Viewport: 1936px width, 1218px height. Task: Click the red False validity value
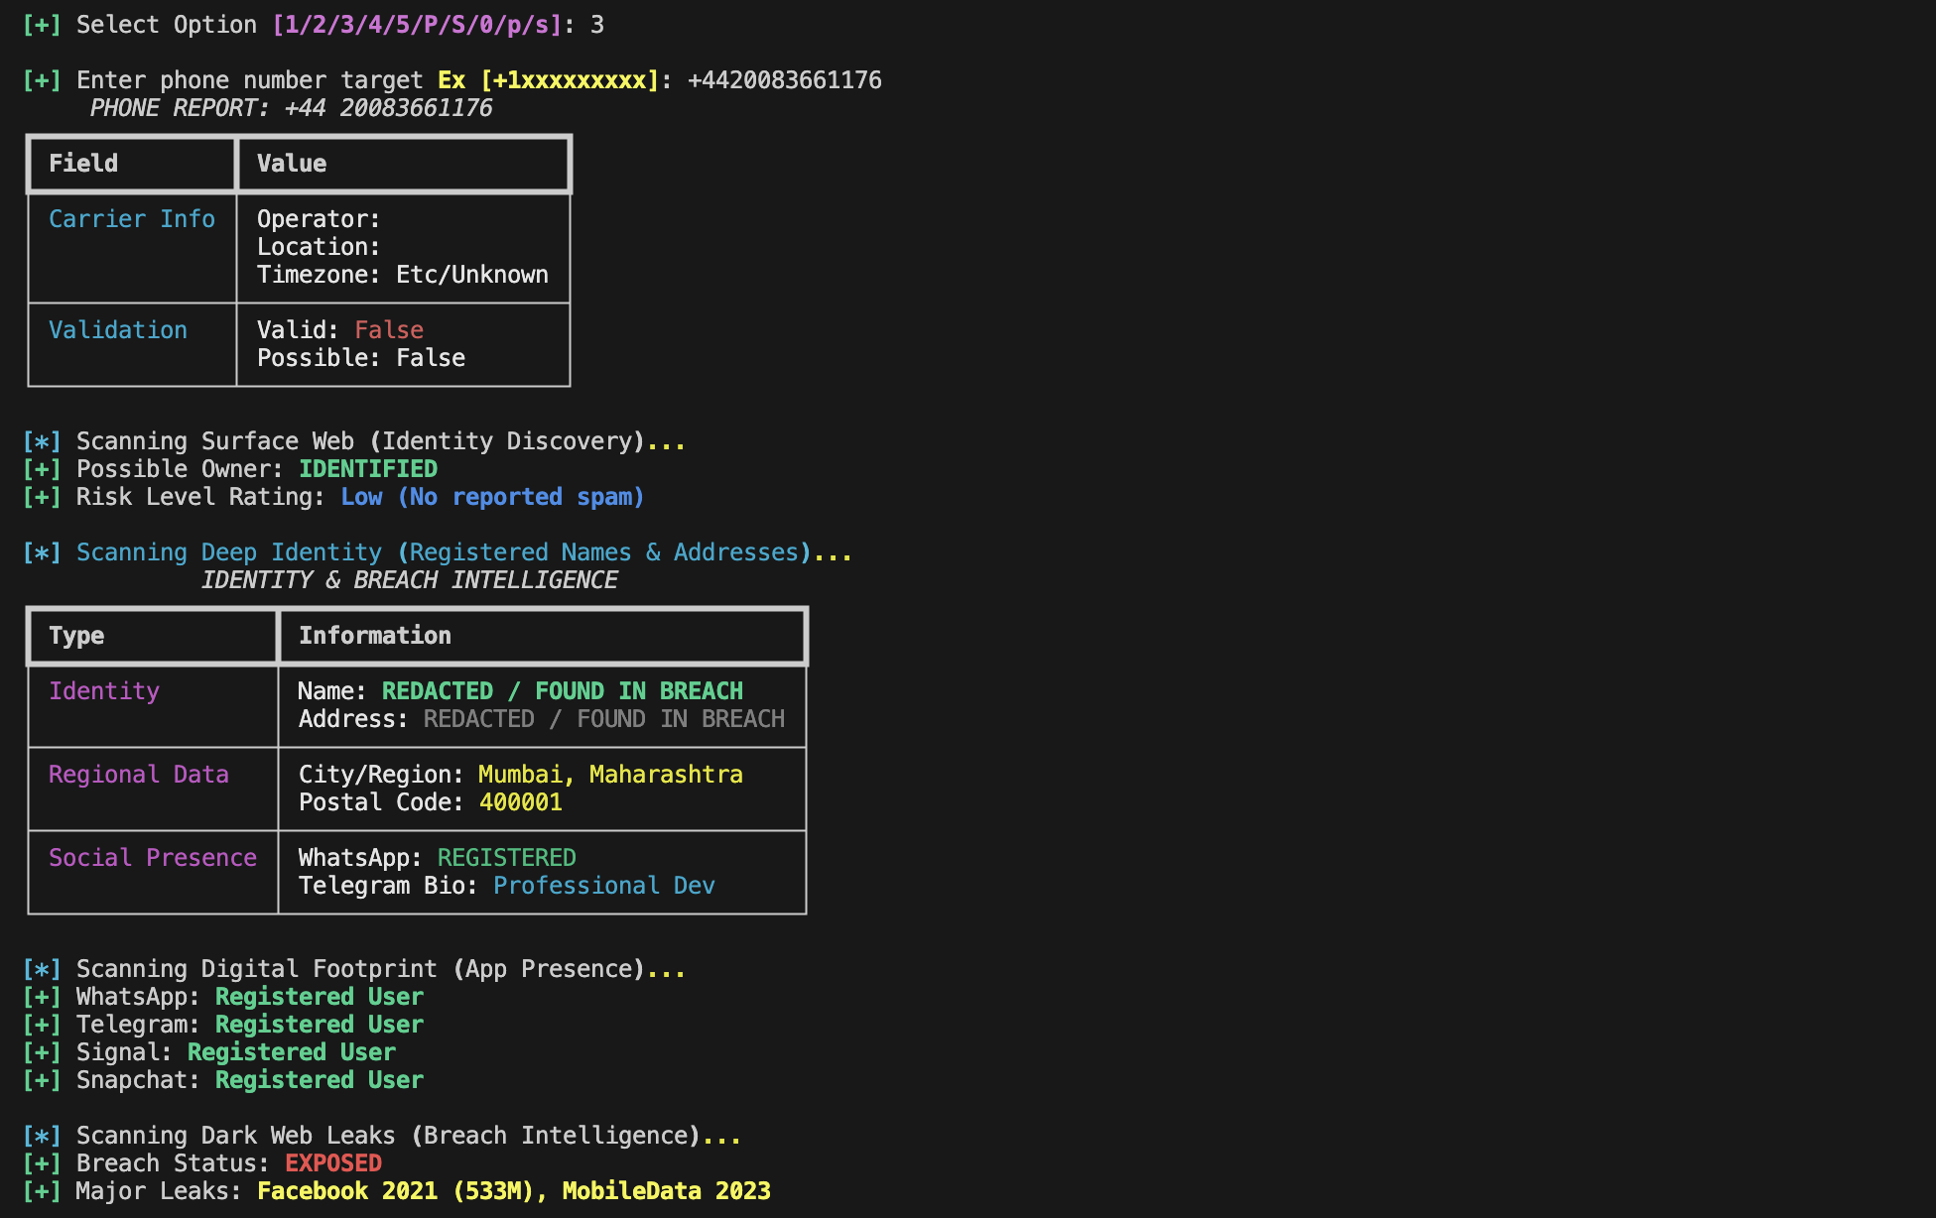pyautogui.click(x=389, y=330)
